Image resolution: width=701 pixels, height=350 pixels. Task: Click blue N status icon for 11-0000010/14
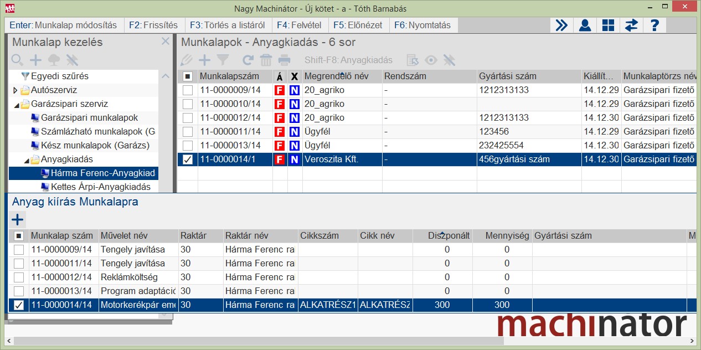[294, 104]
